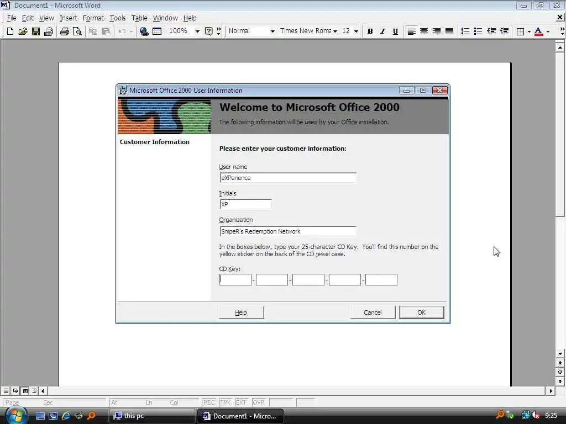
Task: Click the Select Browse Object icon
Action: pos(560,372)
